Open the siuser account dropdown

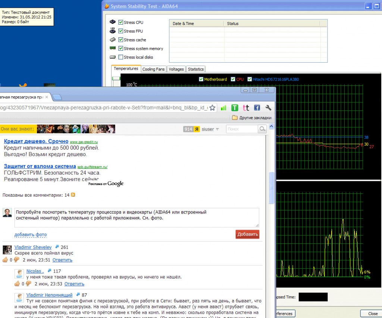tap(210, 129)
